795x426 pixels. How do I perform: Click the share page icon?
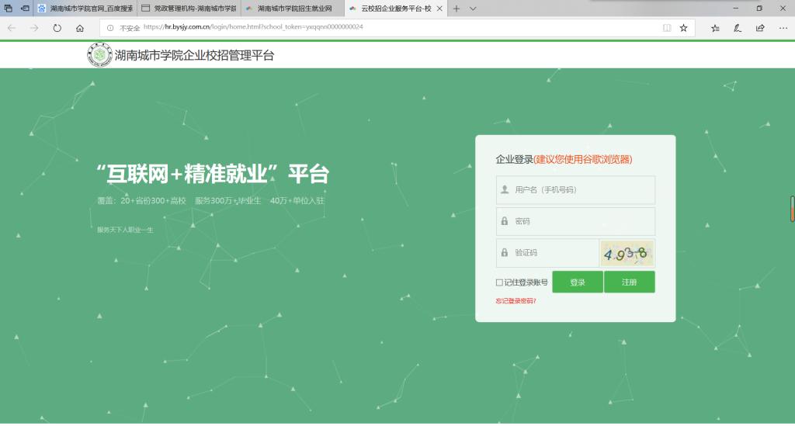click(x=760, y=28)
